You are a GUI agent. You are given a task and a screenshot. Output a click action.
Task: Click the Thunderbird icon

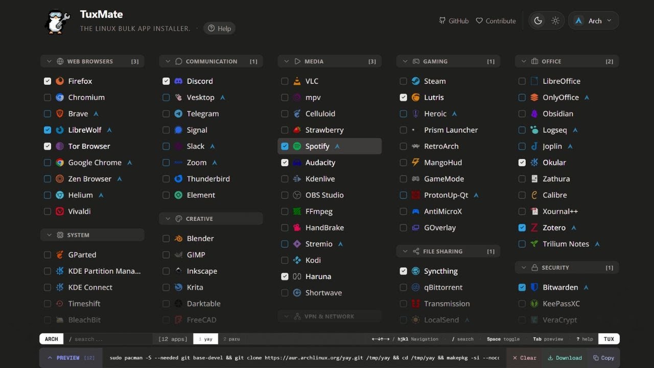click(x=178, y=179)
